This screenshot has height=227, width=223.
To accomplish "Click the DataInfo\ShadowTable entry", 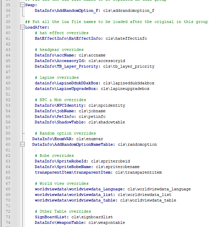I will pos(79,122).
